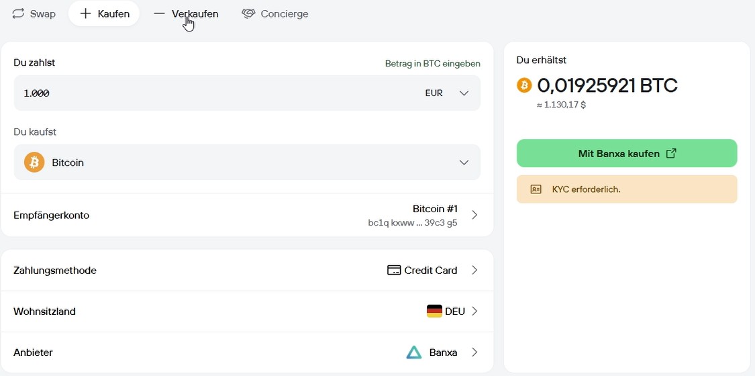Image resolution: width=755 pixels, height=376 pixels.
Task: Click the Credit Card icon
Action: (x=394, y=270)
